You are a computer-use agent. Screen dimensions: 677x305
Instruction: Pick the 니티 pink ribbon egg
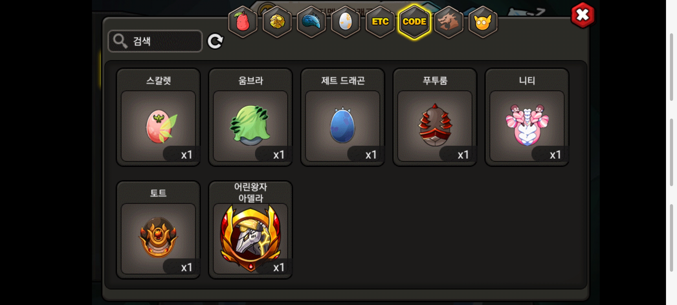527,117
